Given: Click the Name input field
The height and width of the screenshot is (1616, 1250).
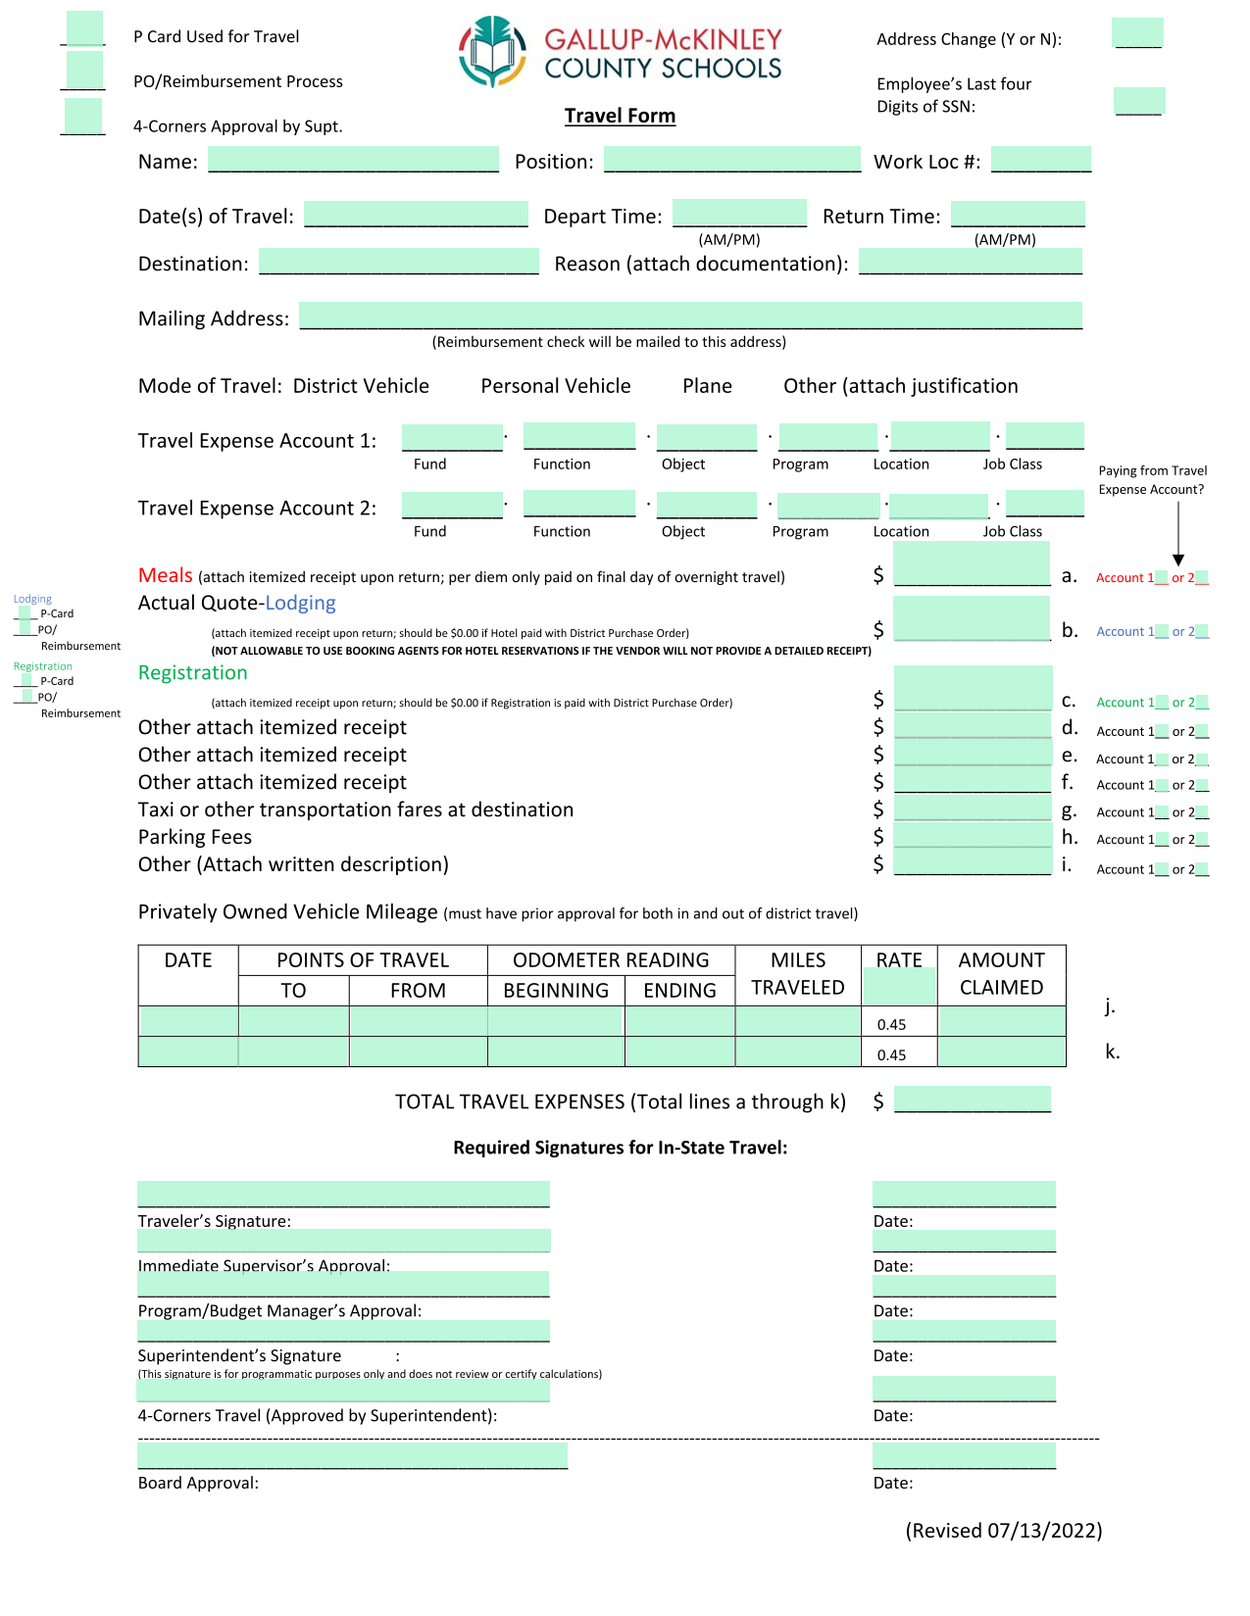Looking at the screenshot, I should (353, 159).
